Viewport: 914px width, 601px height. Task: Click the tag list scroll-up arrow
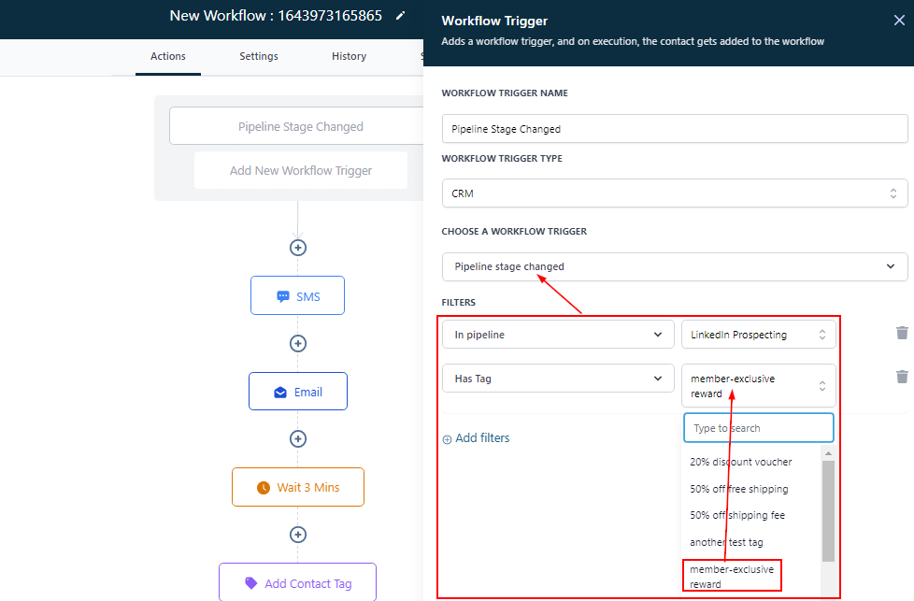(828, 453)
